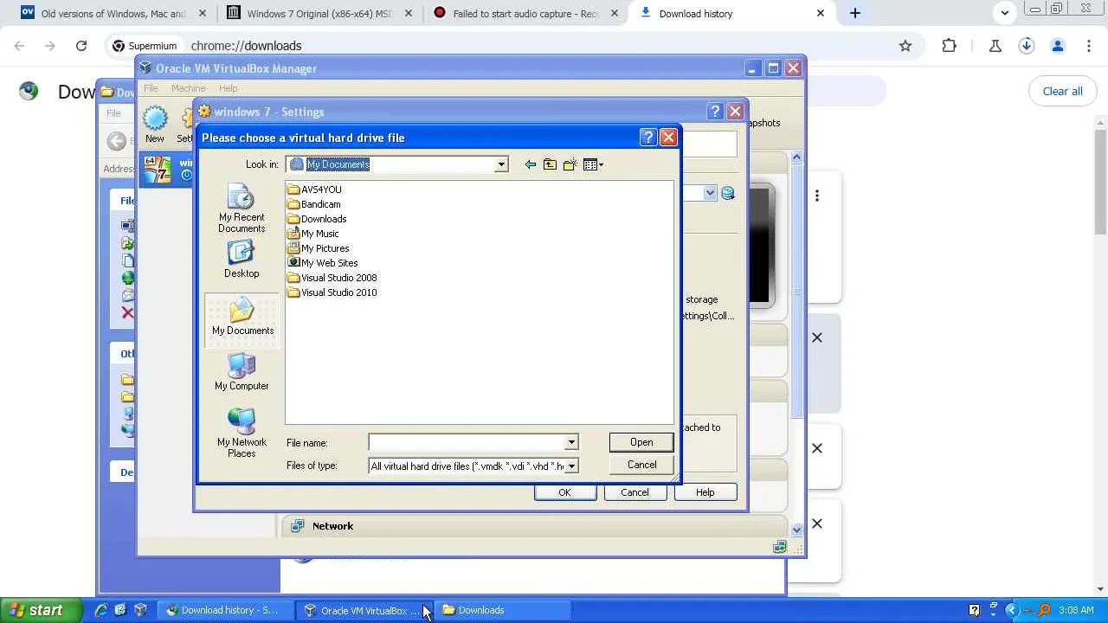Select the Bandicam folder
The image size is (1108, 623).
pos(314,204)
